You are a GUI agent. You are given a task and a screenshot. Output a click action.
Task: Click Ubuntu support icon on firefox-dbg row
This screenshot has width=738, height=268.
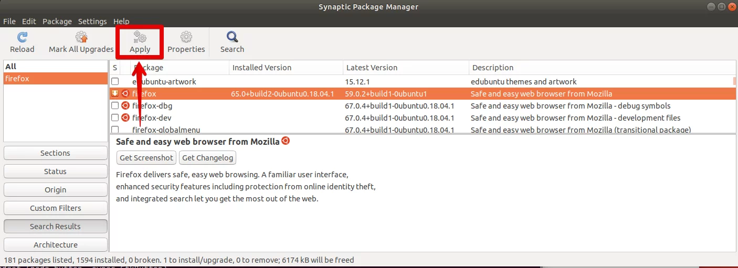125,106
